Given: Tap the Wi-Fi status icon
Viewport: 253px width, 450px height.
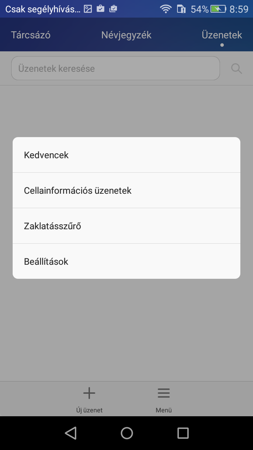Looking at the screenshot, I should [x=166, y=9].
